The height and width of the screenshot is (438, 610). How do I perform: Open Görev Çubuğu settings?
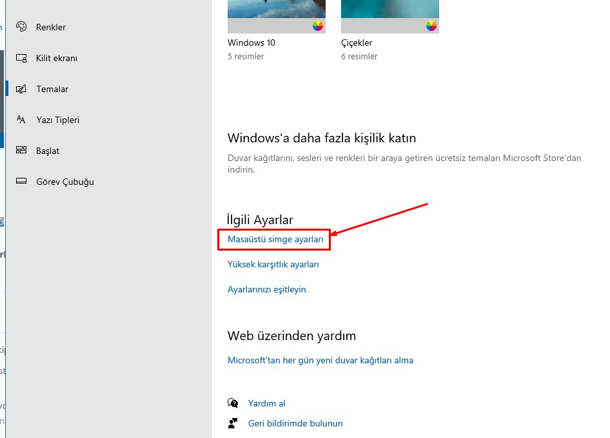tap(65, 182)
